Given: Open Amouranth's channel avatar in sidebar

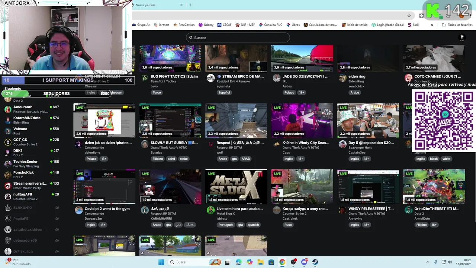Looking at the screenshot, I should coord(8,109).
